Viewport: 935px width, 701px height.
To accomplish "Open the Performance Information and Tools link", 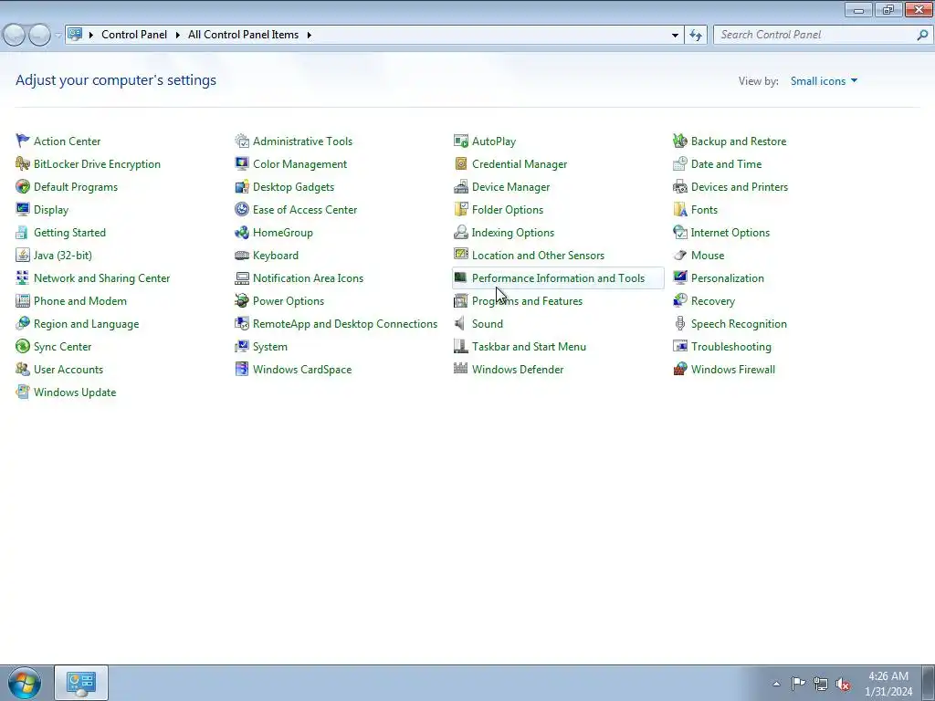I will click(558, 277).
